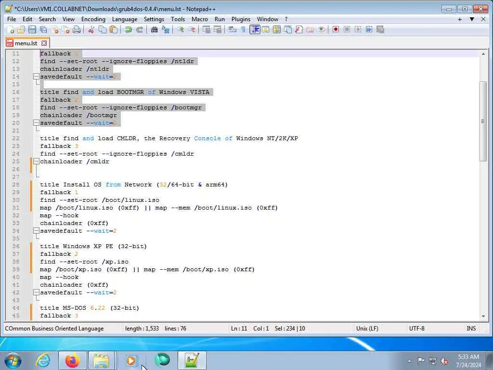Click the Copy toolbar icon

(x=103, y=29)
